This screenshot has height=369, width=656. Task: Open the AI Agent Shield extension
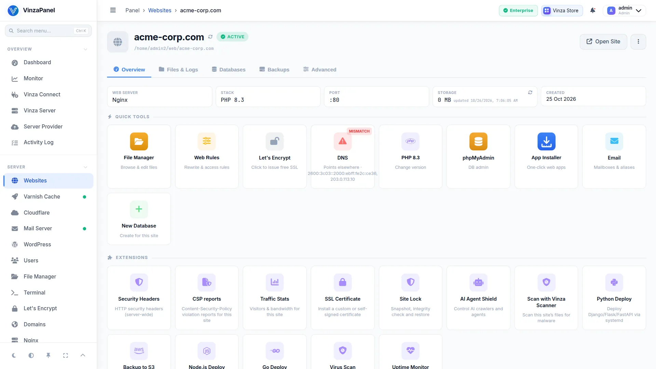pyautogui.click(x=478, y=298)
